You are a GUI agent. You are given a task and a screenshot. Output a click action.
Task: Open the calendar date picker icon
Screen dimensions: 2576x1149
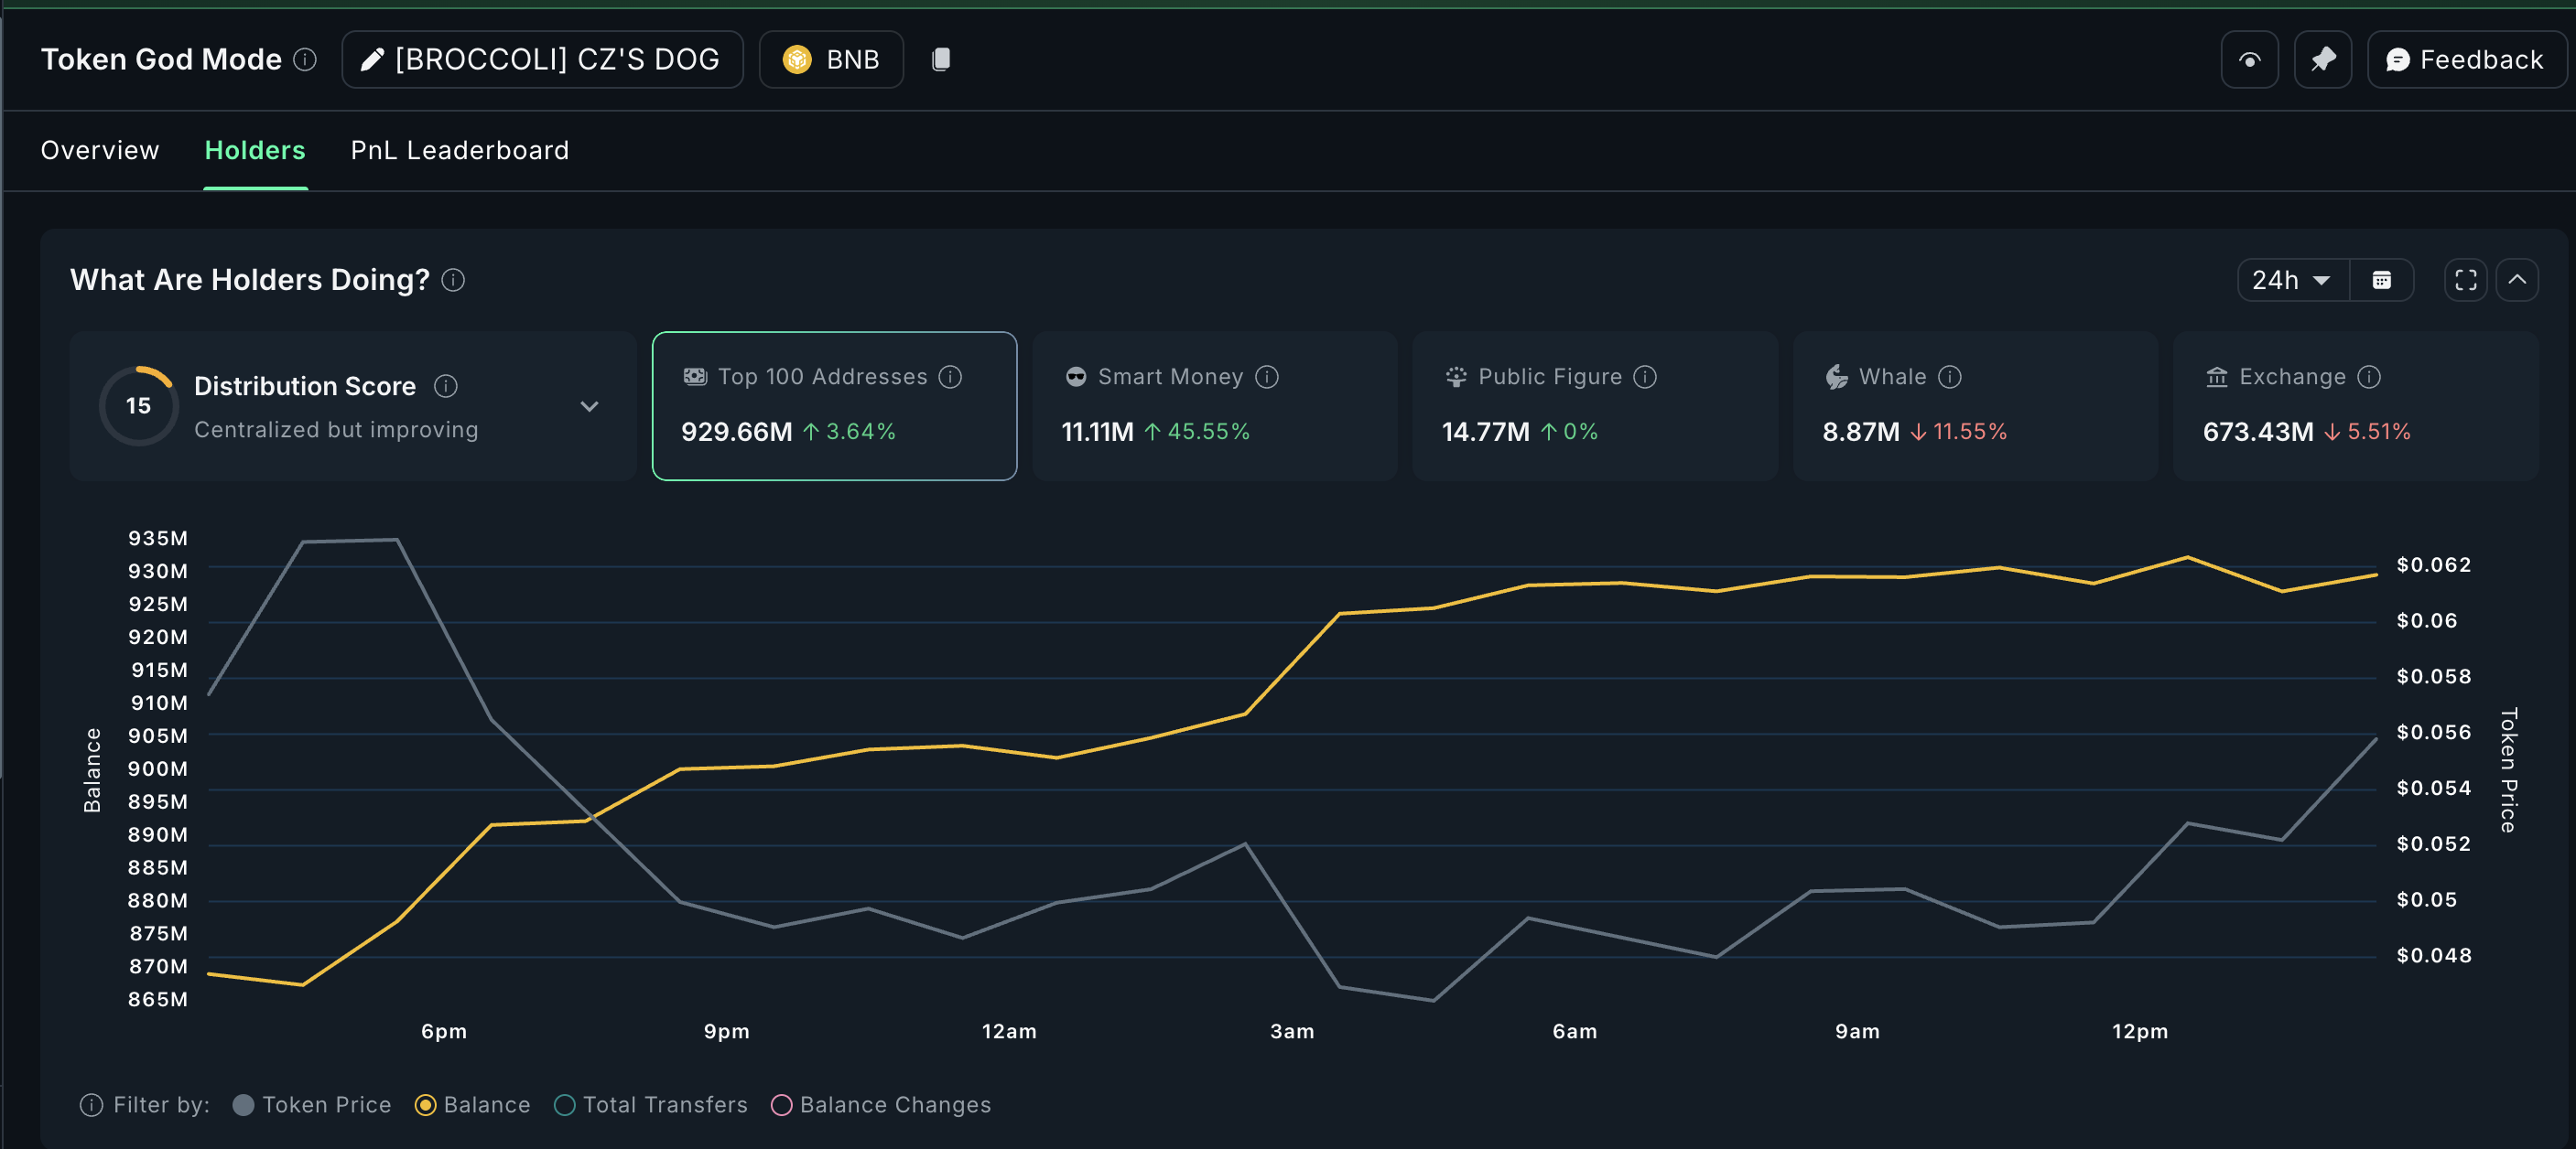pyautogui.click(x=2381, y=281)
